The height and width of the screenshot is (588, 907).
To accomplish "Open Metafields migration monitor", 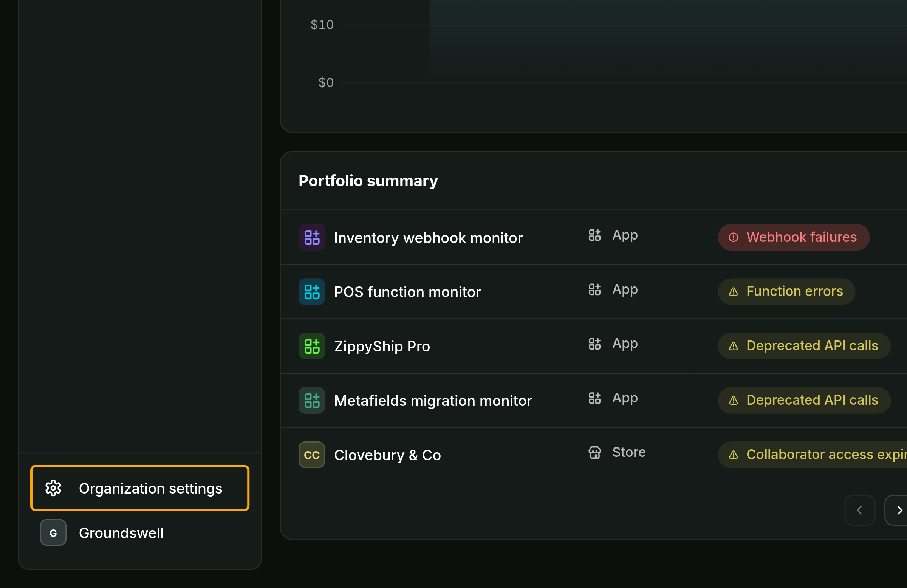I will (433, 401).
